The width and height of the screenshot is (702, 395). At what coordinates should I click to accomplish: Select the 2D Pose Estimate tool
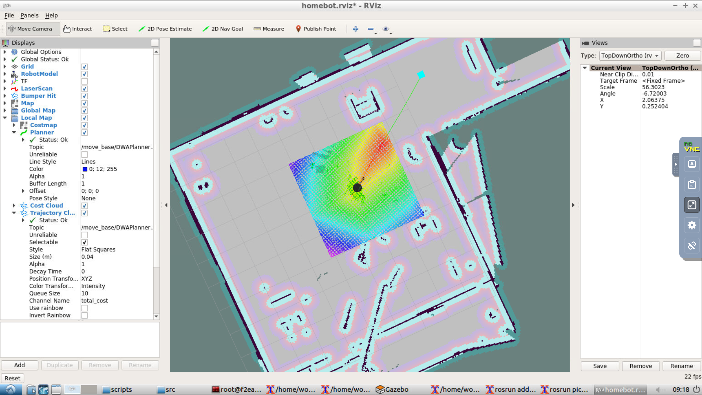(165, 29)
